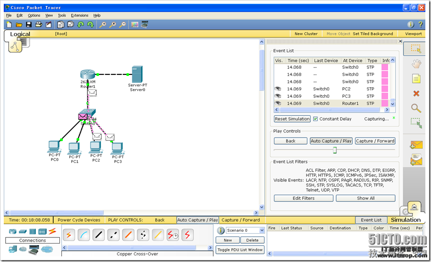Open the Drawing Palette icon

click(135, 25)
